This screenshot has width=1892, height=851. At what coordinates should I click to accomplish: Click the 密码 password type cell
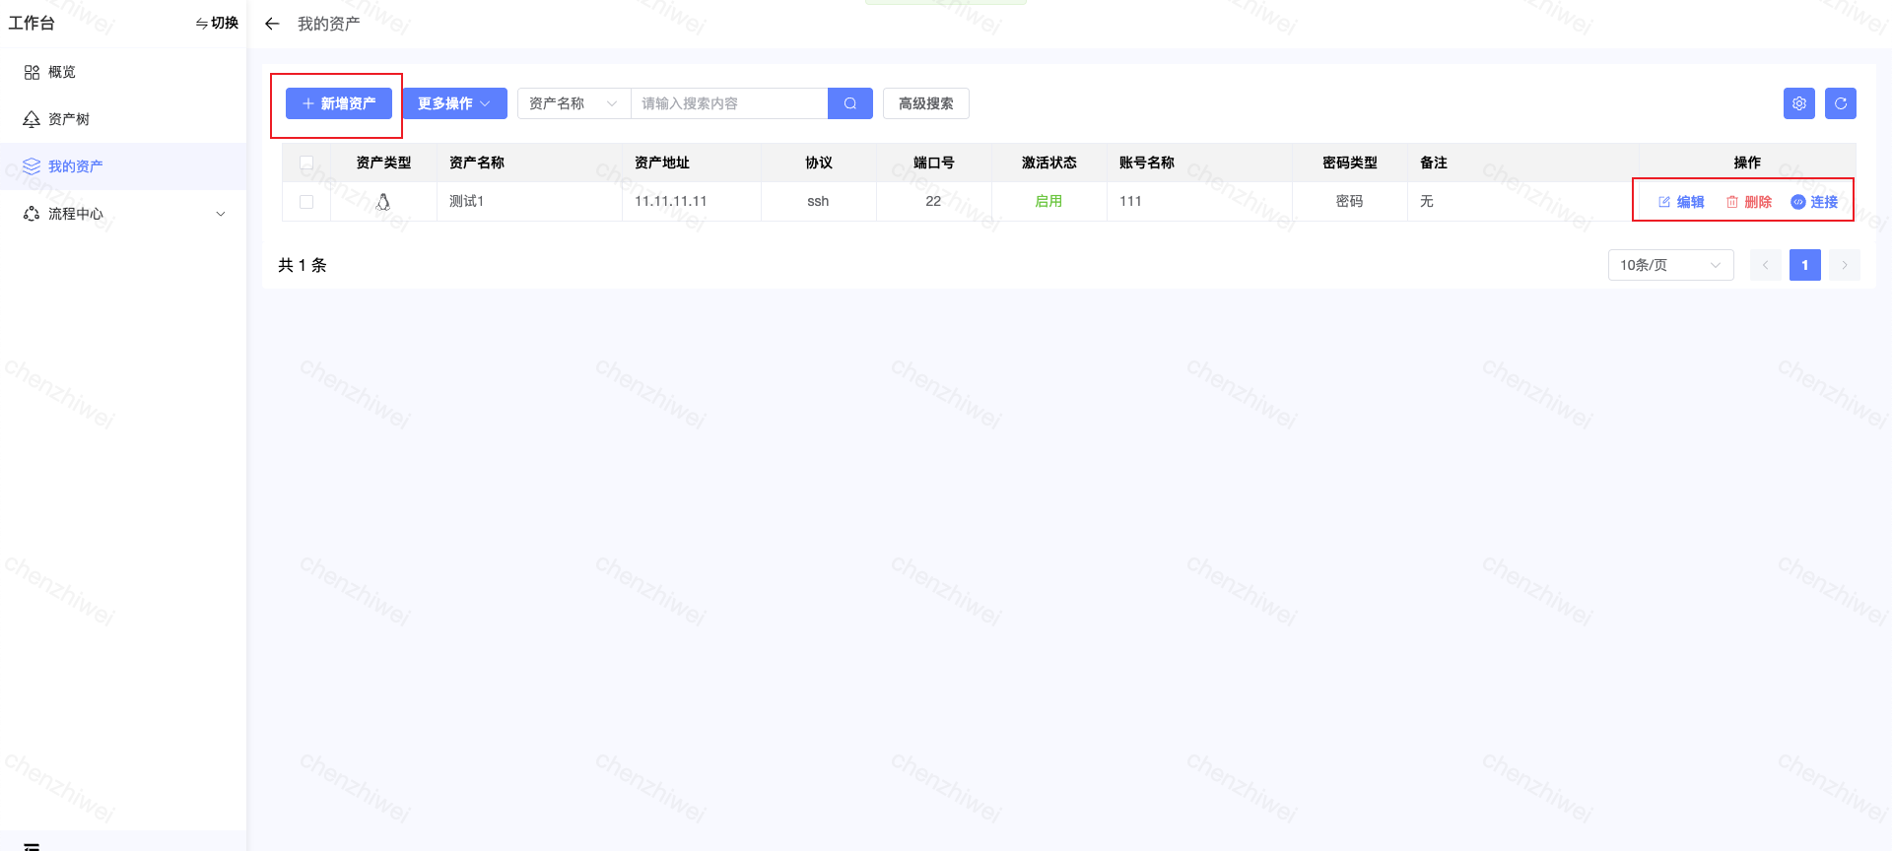[1350, 201]
